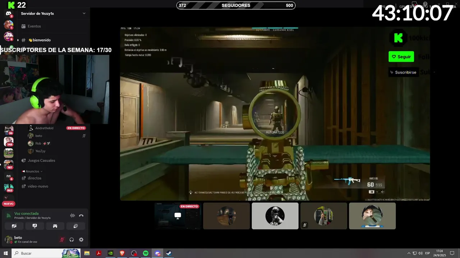This screenshot has width=460, height=258.
Task: Select the highlighted skull avatar tile
Action: (275, 216)
